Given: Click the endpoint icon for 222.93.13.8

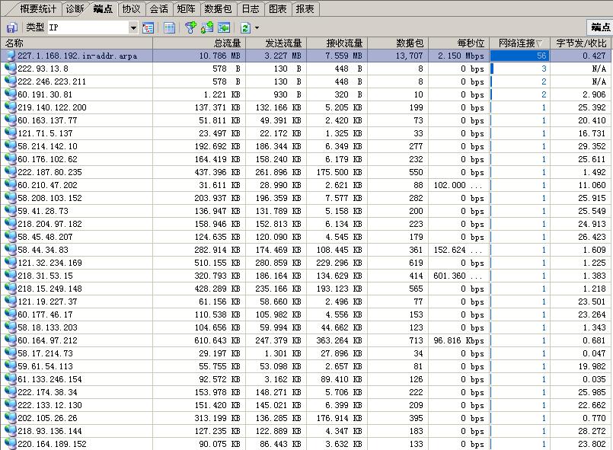Looking at the screenshot, I should (10, 69).
